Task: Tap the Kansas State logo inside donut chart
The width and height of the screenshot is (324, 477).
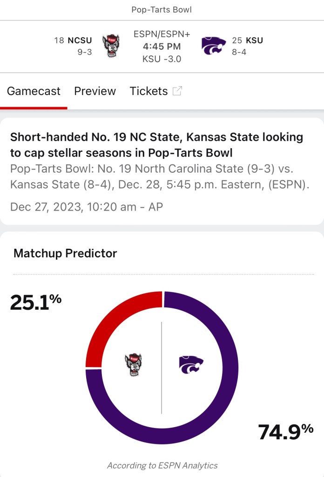Action: coord(191,365)
